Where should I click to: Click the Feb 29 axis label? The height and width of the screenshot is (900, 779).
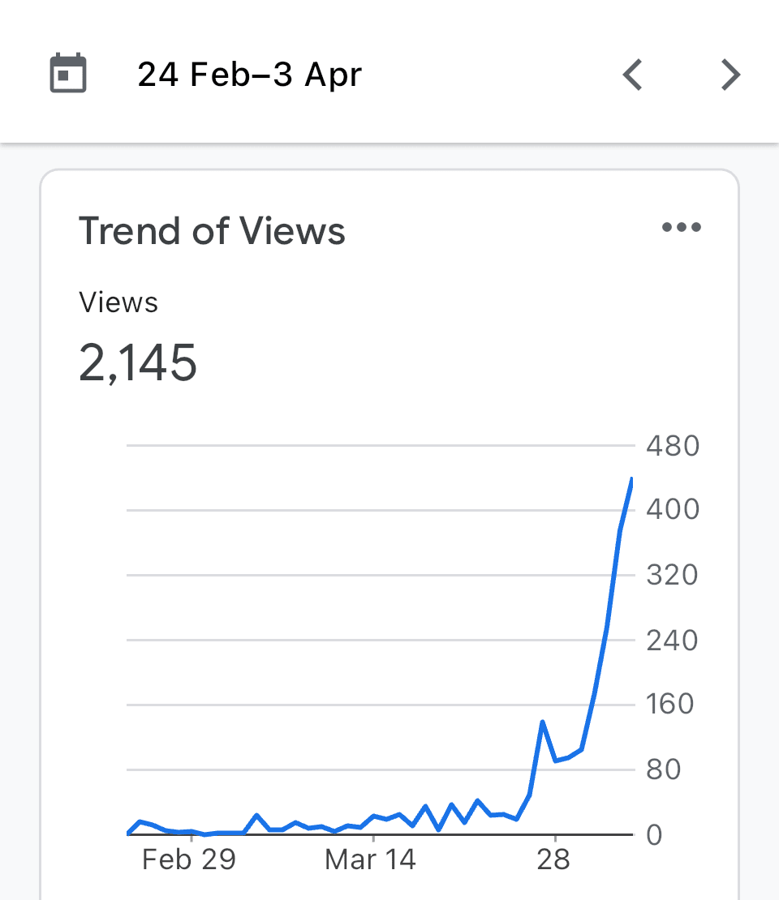pos(189,859)
